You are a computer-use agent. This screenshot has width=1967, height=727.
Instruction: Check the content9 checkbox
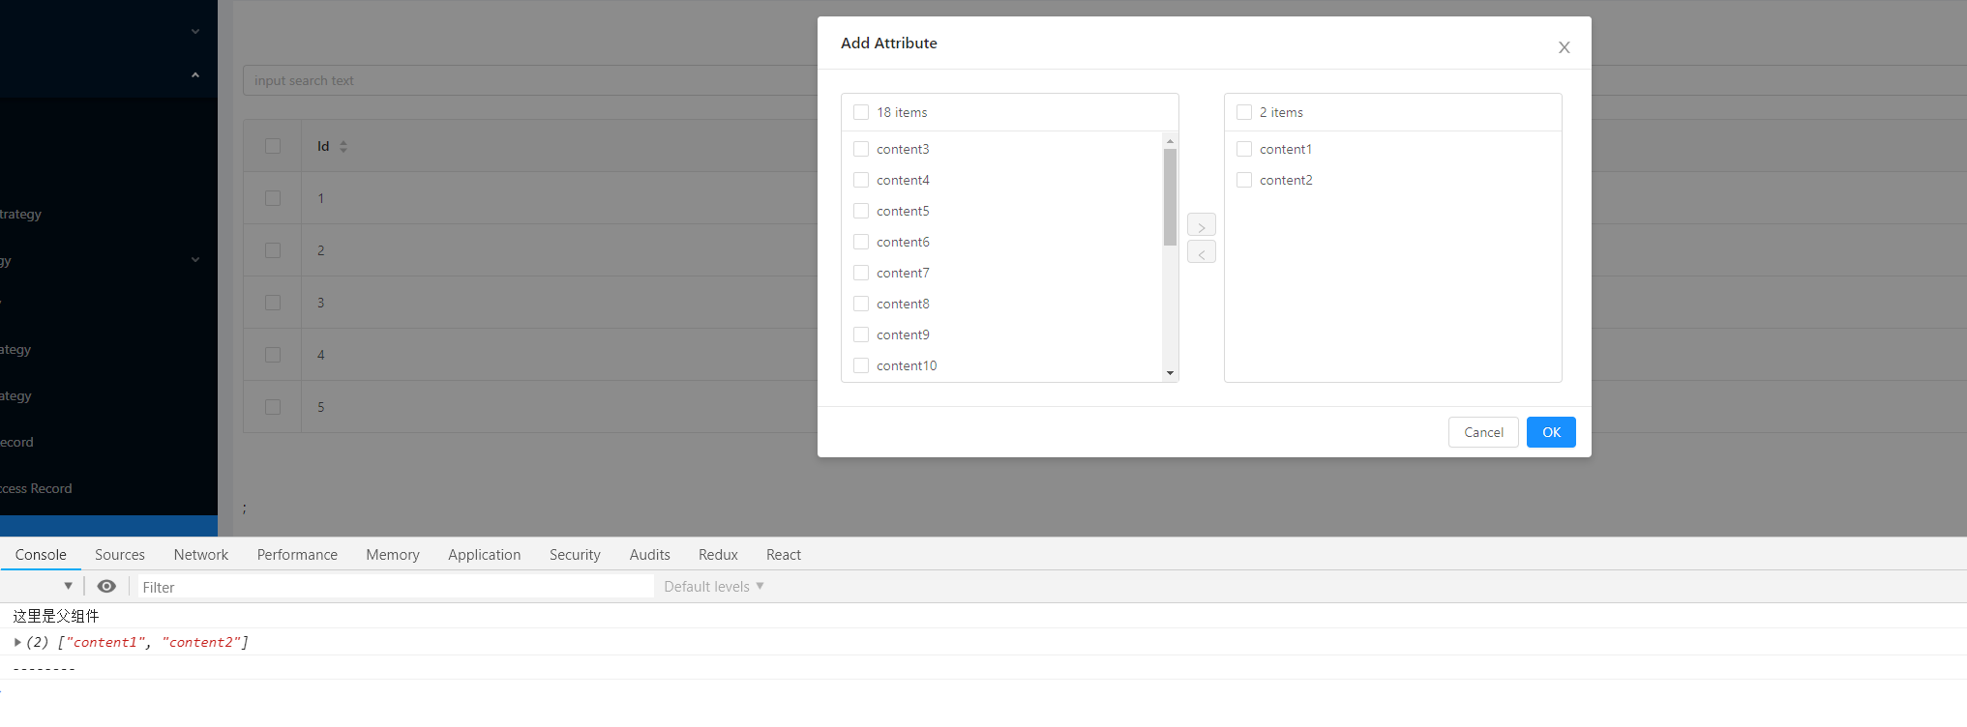click(x=861, y=334)
